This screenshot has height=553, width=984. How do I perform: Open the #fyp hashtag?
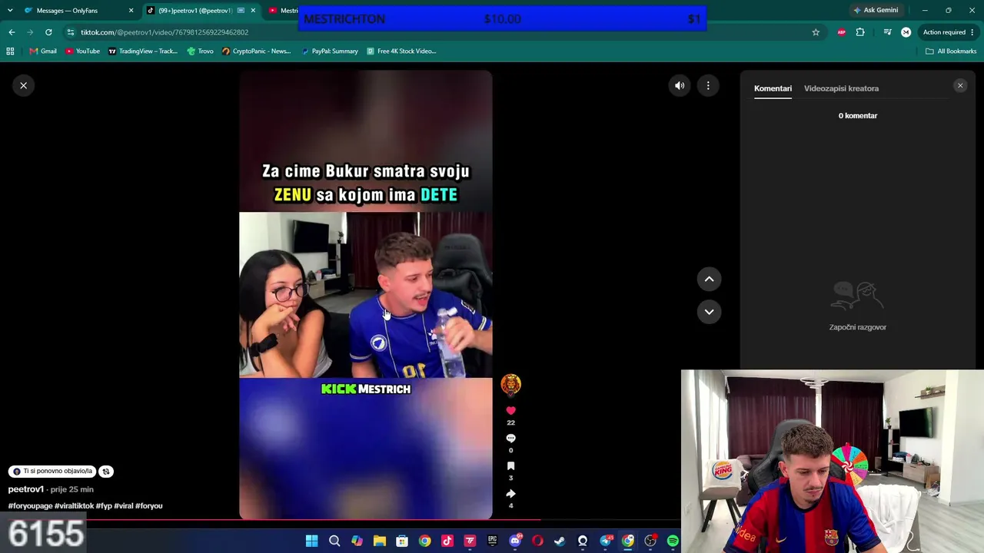coord(104,506)
